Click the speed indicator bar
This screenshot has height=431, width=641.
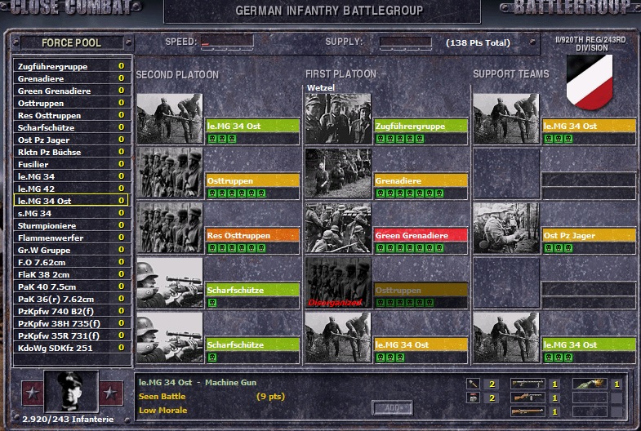227,42
